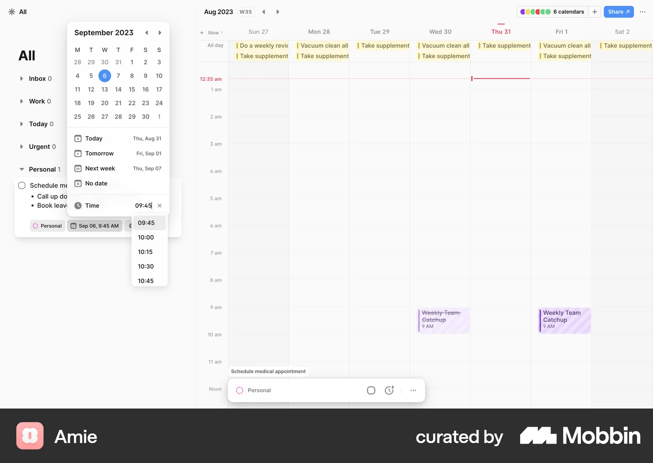Expand the Today section

21,124
